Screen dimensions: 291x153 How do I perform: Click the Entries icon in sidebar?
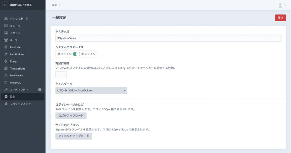tap(6, 26)
